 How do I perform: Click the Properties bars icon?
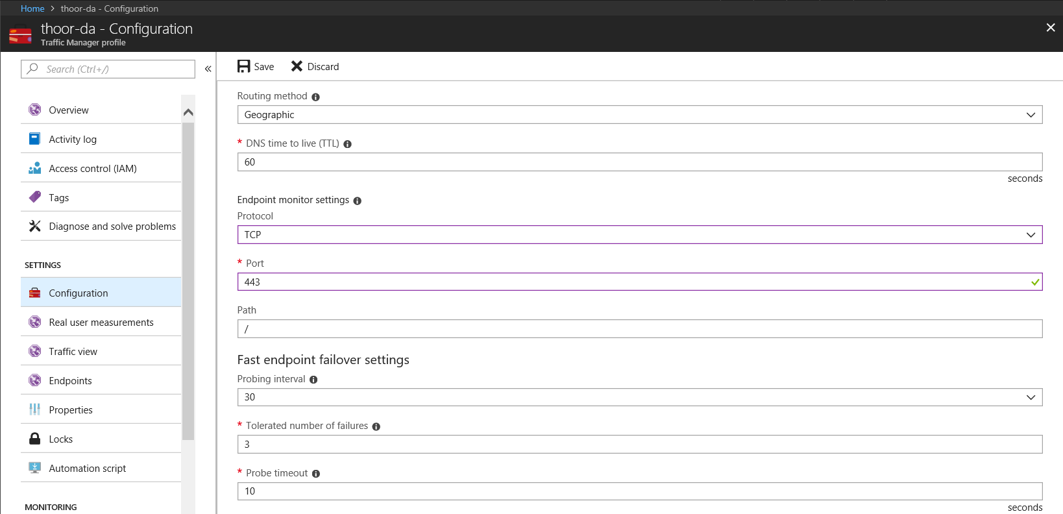(35, 410)
